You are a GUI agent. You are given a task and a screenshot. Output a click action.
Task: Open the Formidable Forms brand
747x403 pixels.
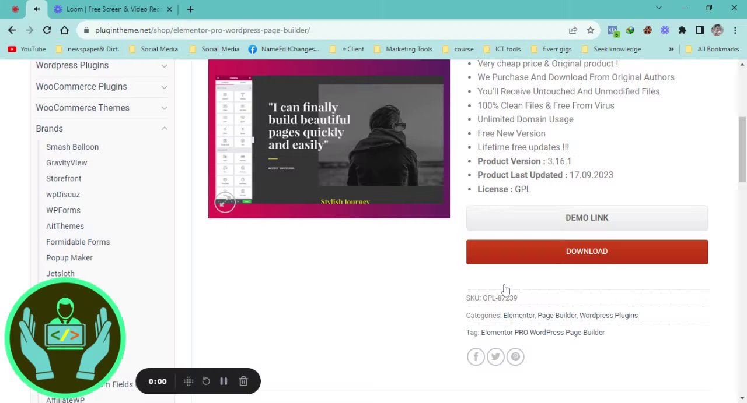click(78, 242)
